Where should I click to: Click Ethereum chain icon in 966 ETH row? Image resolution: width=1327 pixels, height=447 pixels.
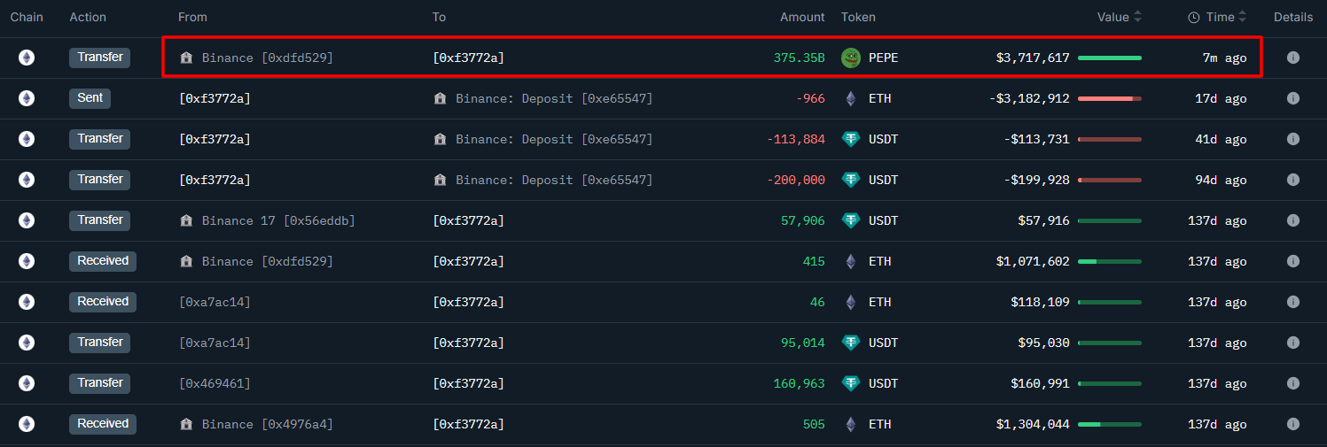[27, 98]
